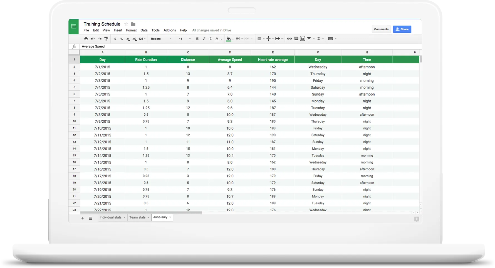Image resolution: width=495 pixels, height=268 pixels.
Task: Toggle italic formatting
Action: [x=204, y=39]
